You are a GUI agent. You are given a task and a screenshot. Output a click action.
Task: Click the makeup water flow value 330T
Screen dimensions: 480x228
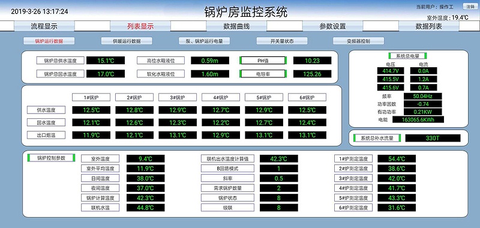[433, 138]
